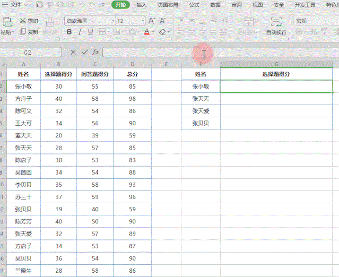Open the 插入 (Insert) tab
Screen dimensions: 339x277
coord(142,5)
